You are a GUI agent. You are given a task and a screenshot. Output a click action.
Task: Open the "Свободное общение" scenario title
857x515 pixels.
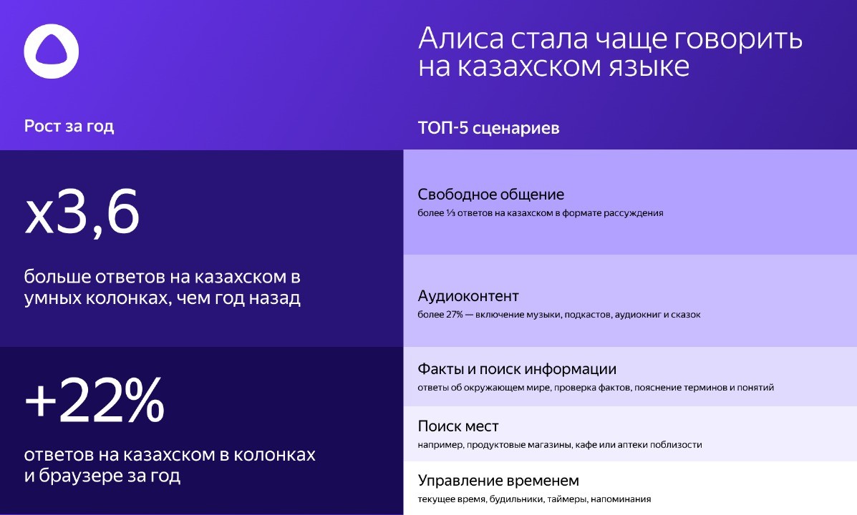pos(490,195)
